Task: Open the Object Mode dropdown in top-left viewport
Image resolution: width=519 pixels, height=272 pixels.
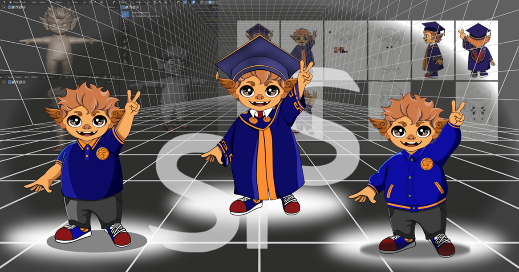Action: pos(16,2)
